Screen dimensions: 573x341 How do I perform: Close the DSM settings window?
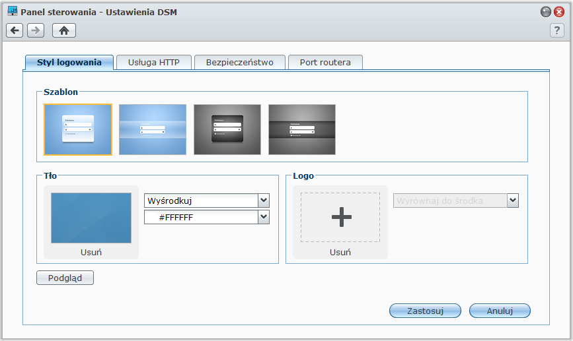(x=559, y=12)
